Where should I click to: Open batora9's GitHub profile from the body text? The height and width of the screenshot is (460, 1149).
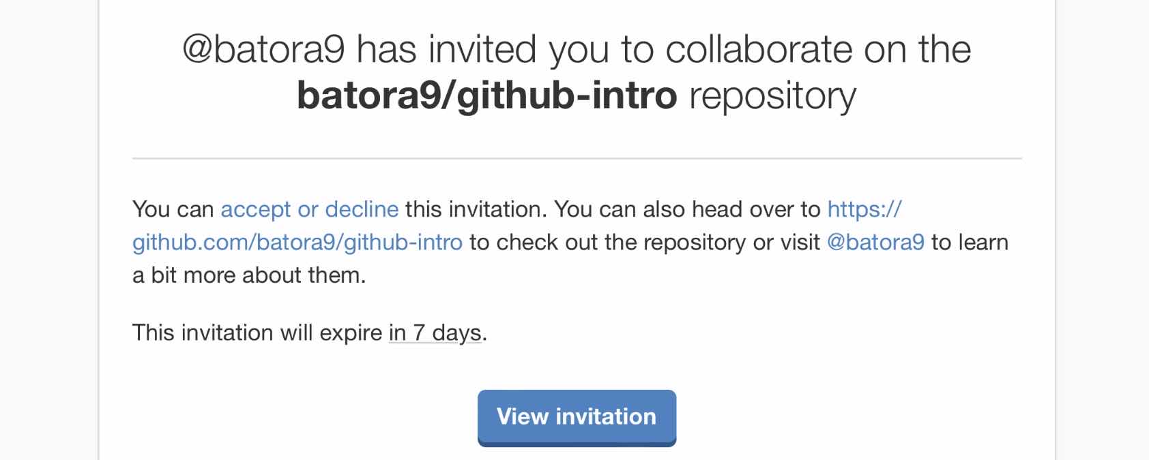875,242
